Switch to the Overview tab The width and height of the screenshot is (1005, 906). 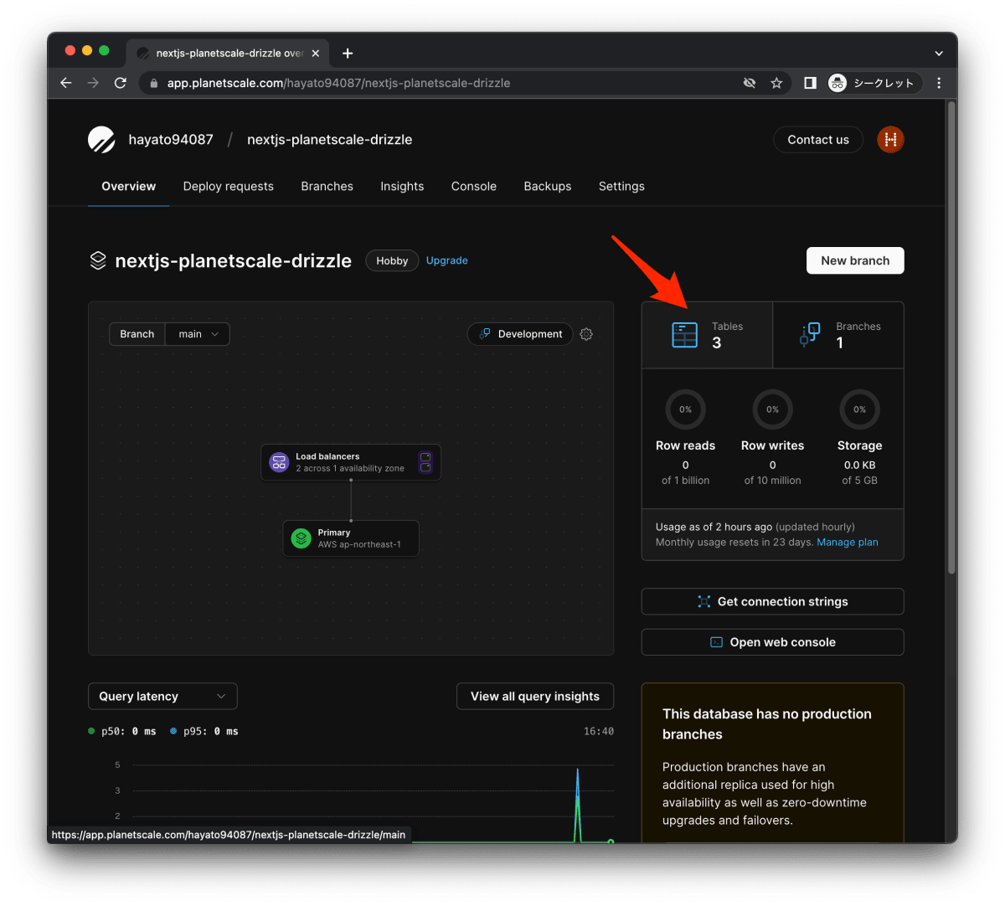point(129,187)
